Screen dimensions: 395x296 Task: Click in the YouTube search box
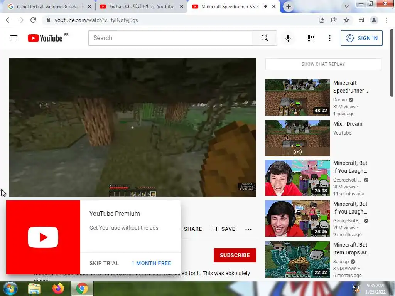tap(170, 38)
